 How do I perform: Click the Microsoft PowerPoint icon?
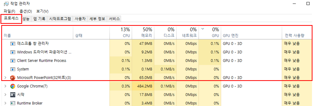point(13,78)
